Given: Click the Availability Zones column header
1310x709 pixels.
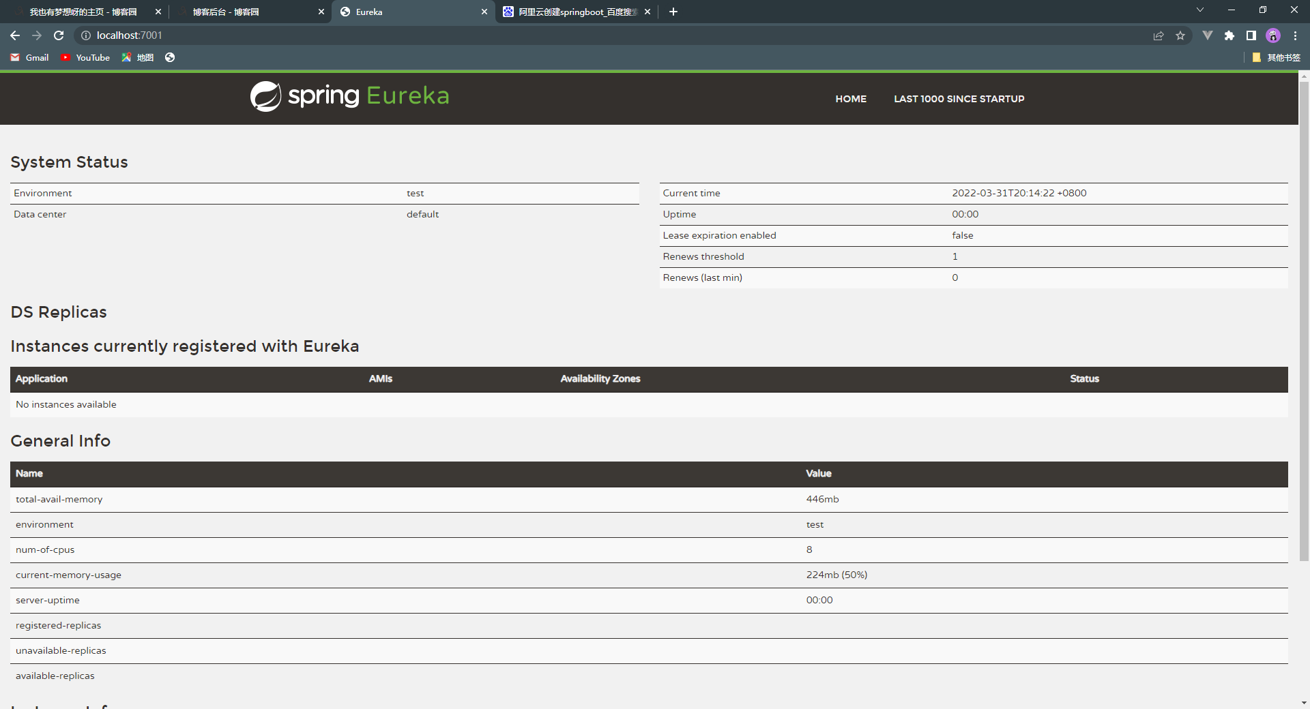Looking at the screenshot, I should click(600, 379).
